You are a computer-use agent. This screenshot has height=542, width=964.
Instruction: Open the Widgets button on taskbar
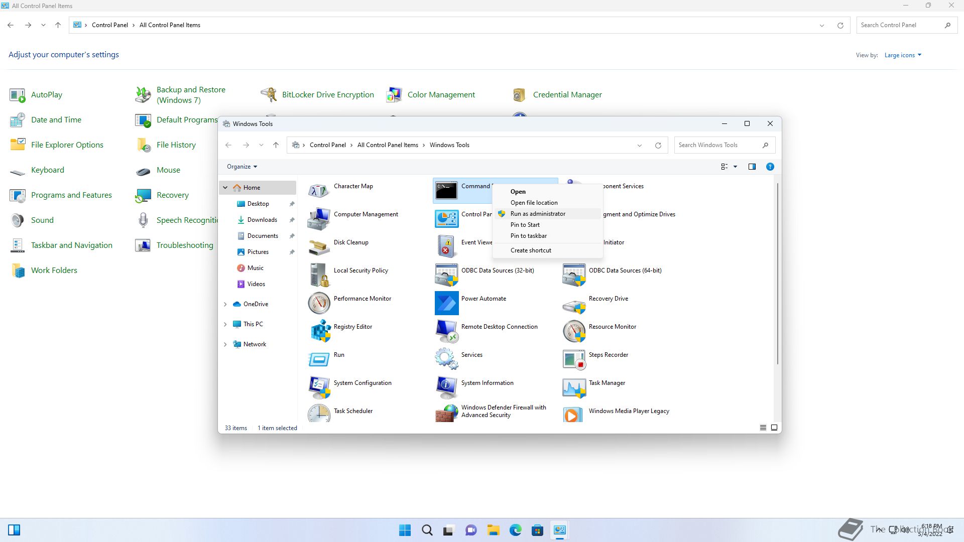click(14, 530)
